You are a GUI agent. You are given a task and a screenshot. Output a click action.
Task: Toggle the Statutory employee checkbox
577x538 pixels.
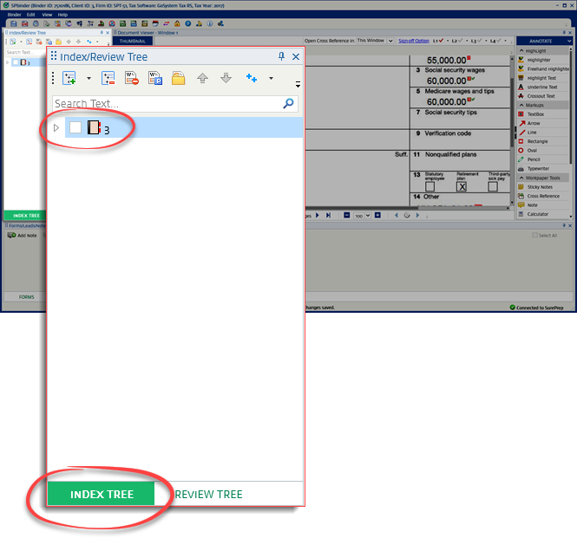[429, 186]
